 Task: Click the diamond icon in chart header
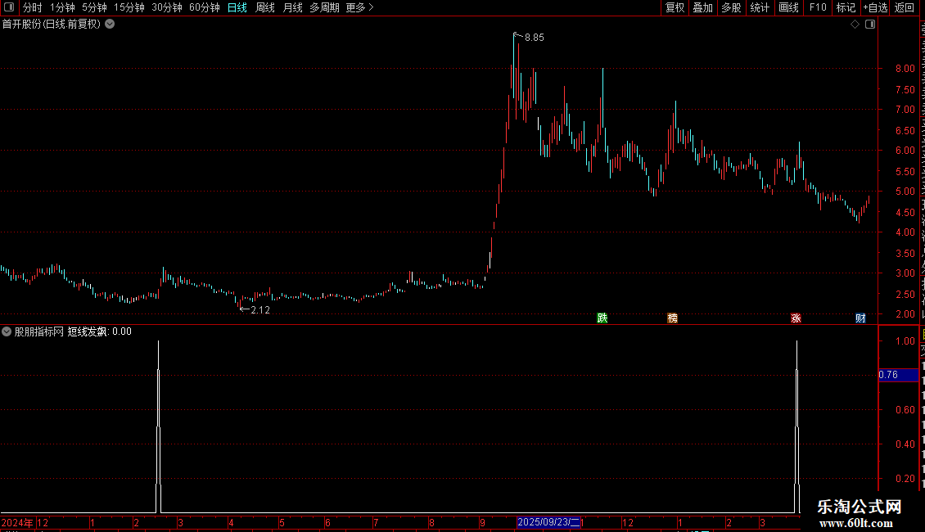(855, 25)
